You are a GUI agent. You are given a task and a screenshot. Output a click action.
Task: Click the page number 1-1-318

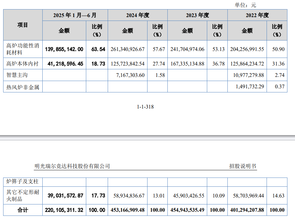click(145, 107)
